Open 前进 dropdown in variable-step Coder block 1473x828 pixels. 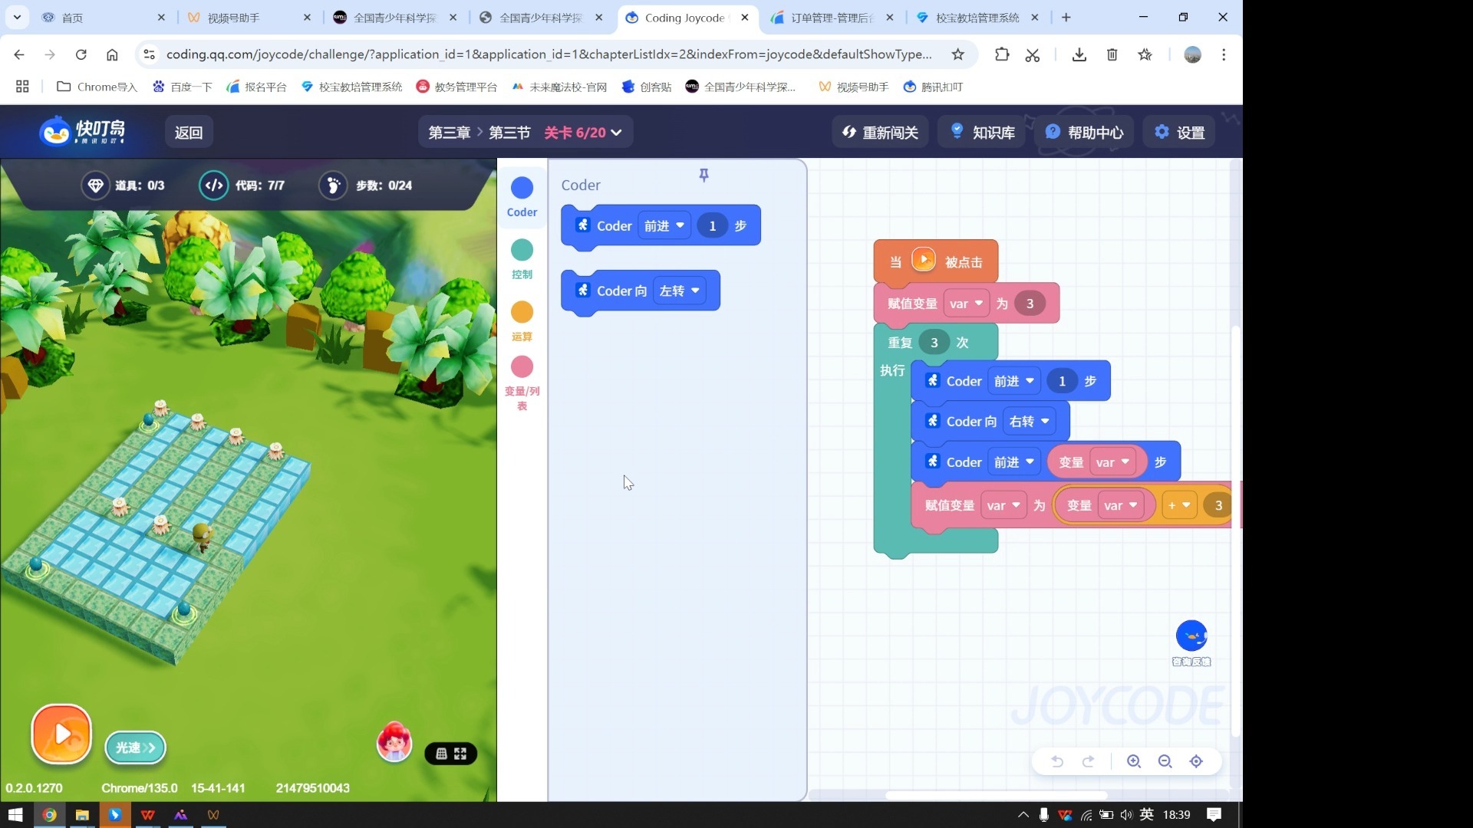click(1014, 462)
